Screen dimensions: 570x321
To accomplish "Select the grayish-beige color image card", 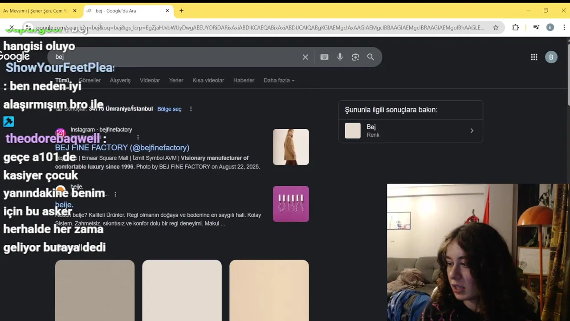I will tap(95, 290).
